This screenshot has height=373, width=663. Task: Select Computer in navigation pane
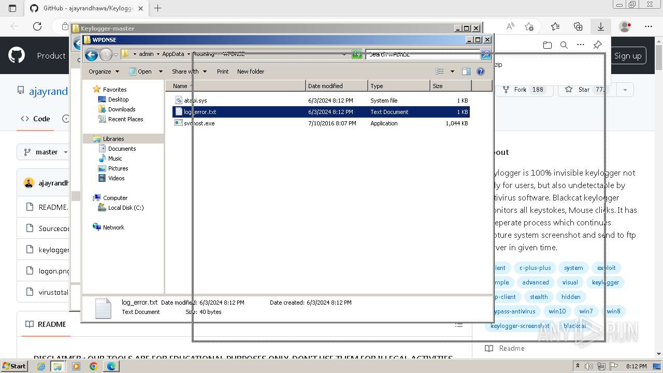[115, 198]
